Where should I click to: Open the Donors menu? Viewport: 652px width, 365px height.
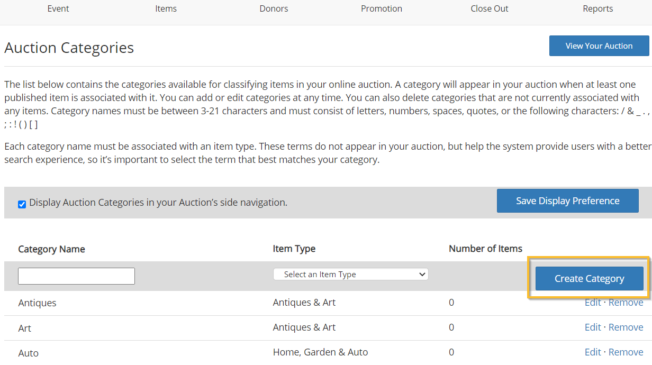(x=274, y=8)
